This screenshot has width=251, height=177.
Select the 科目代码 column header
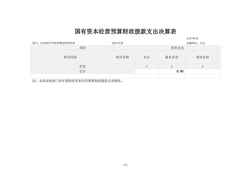(x=70, y=57)
